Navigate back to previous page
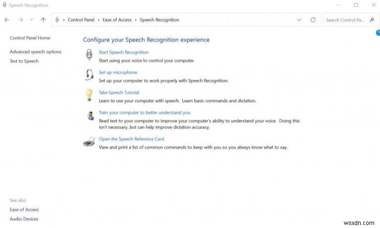The width and height of the screenshot is (380, 228). 7,20
